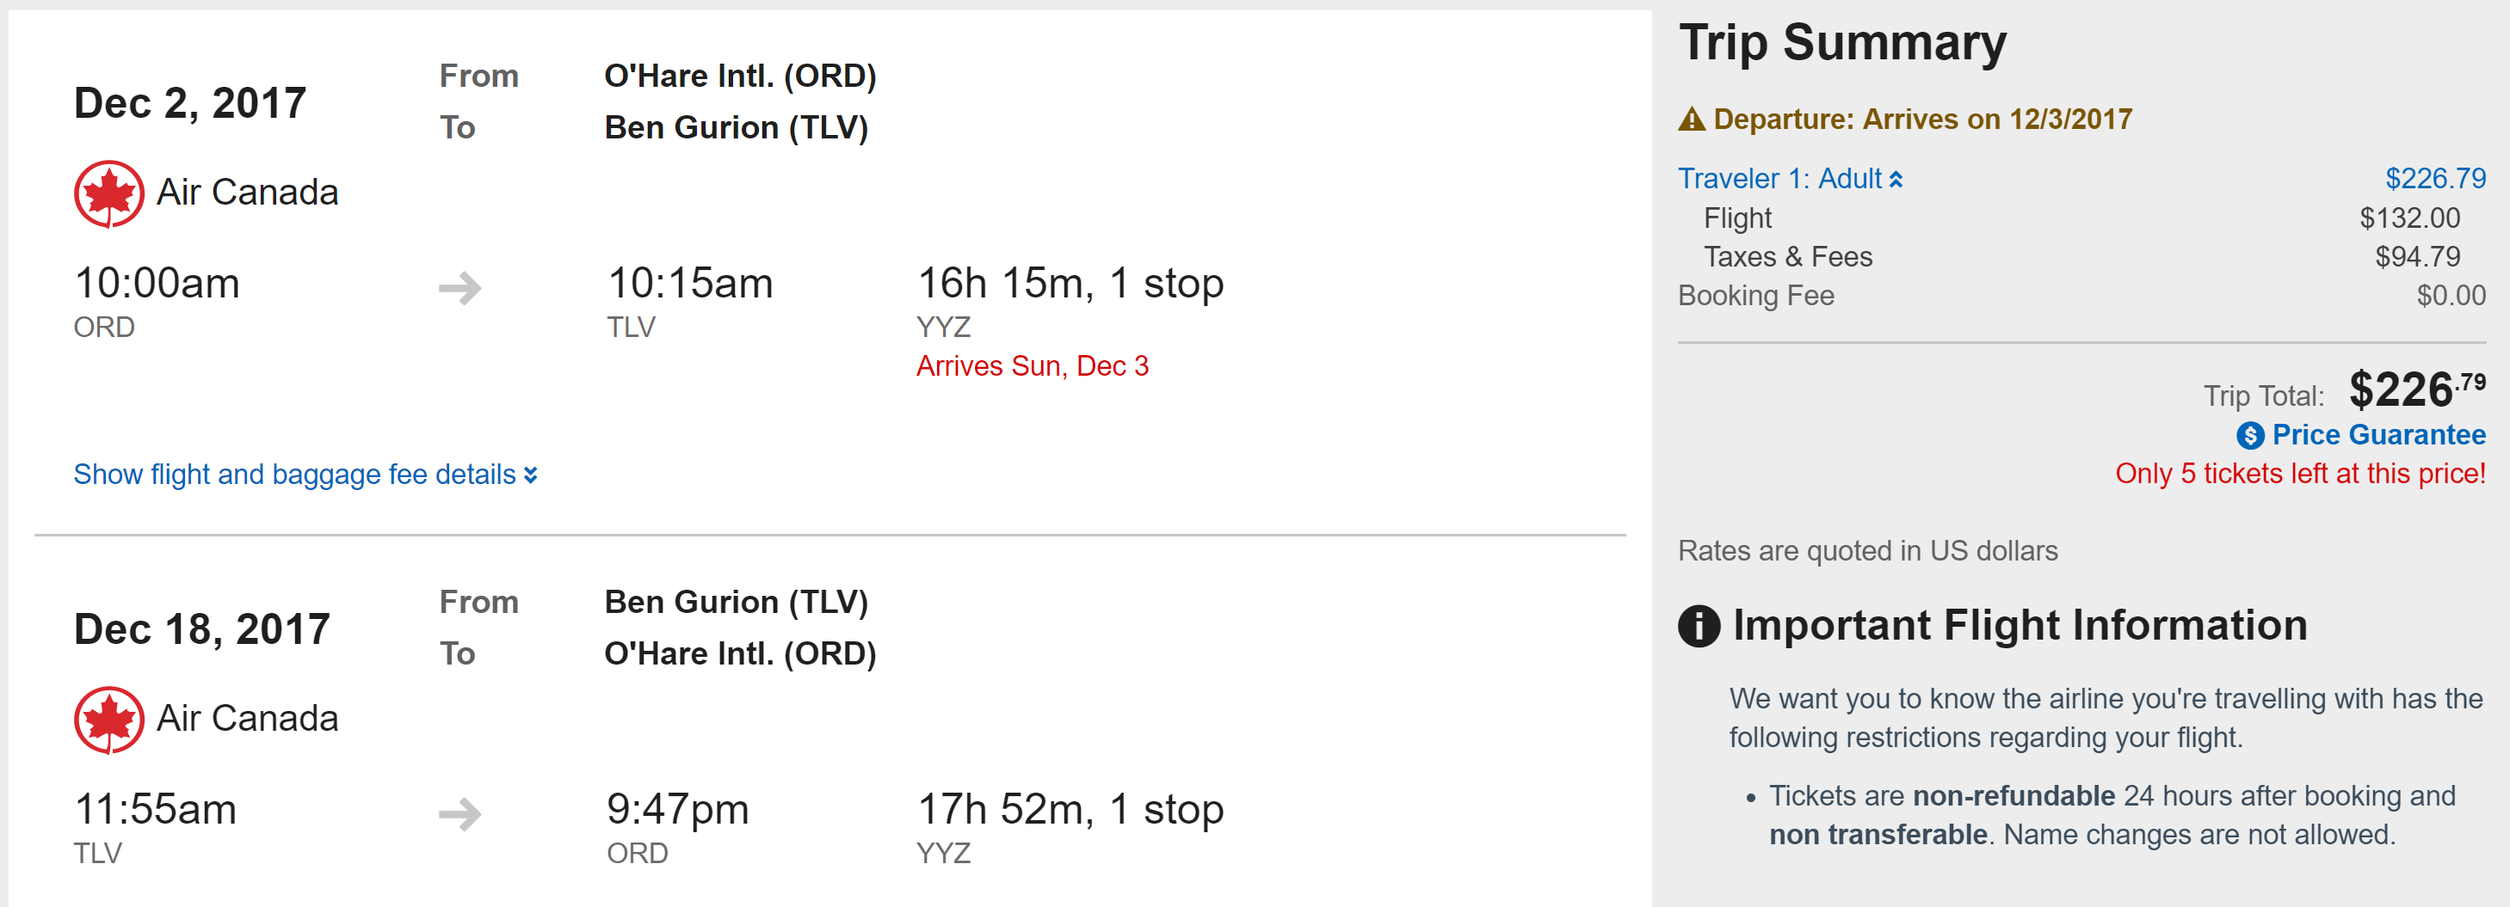Expand flight and baggage fee details
This screenshot has height=907, width=2510.
[305, 475]
